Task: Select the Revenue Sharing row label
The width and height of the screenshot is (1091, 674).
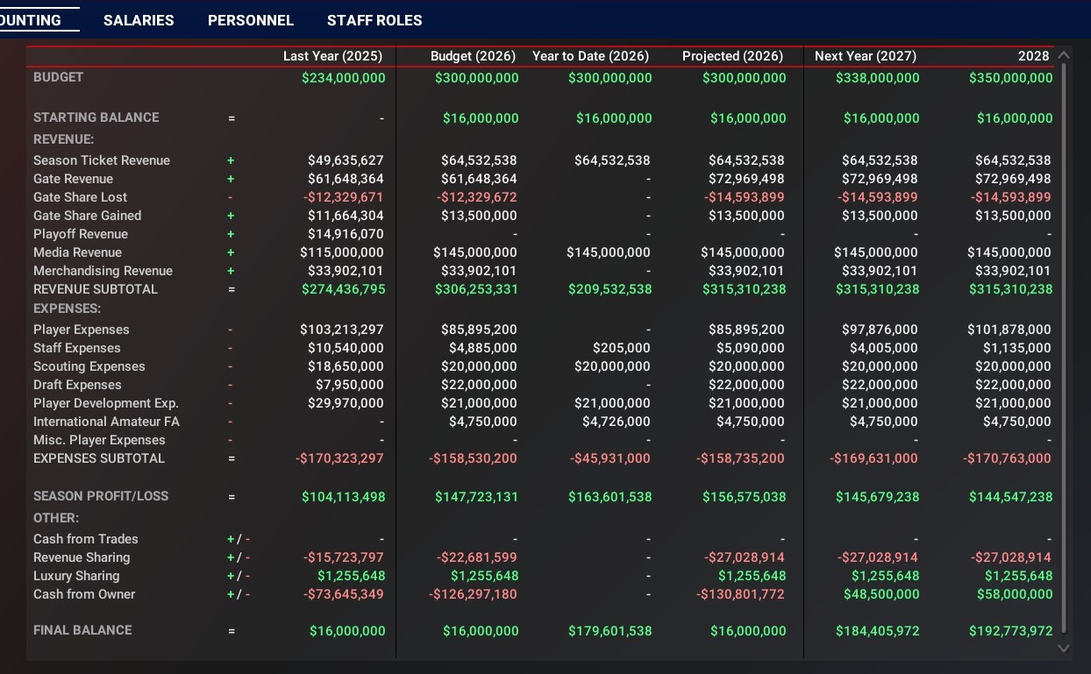Action: [x=82, y=557]
